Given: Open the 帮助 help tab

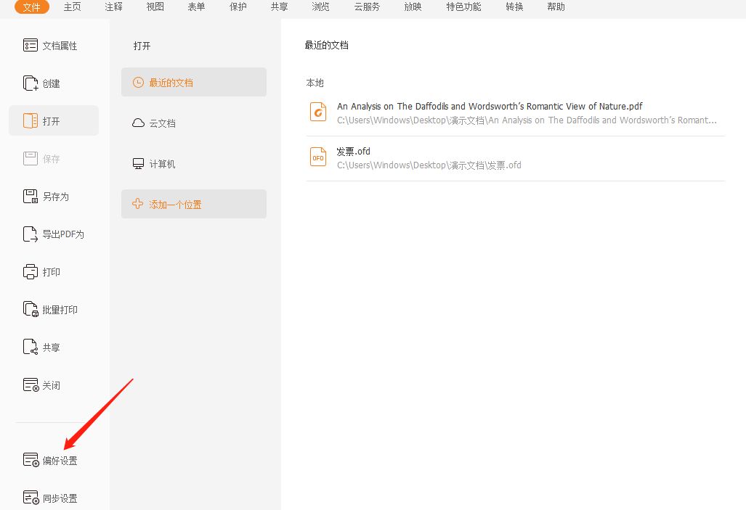Looking at the screenshot, I should pos(556,7).
